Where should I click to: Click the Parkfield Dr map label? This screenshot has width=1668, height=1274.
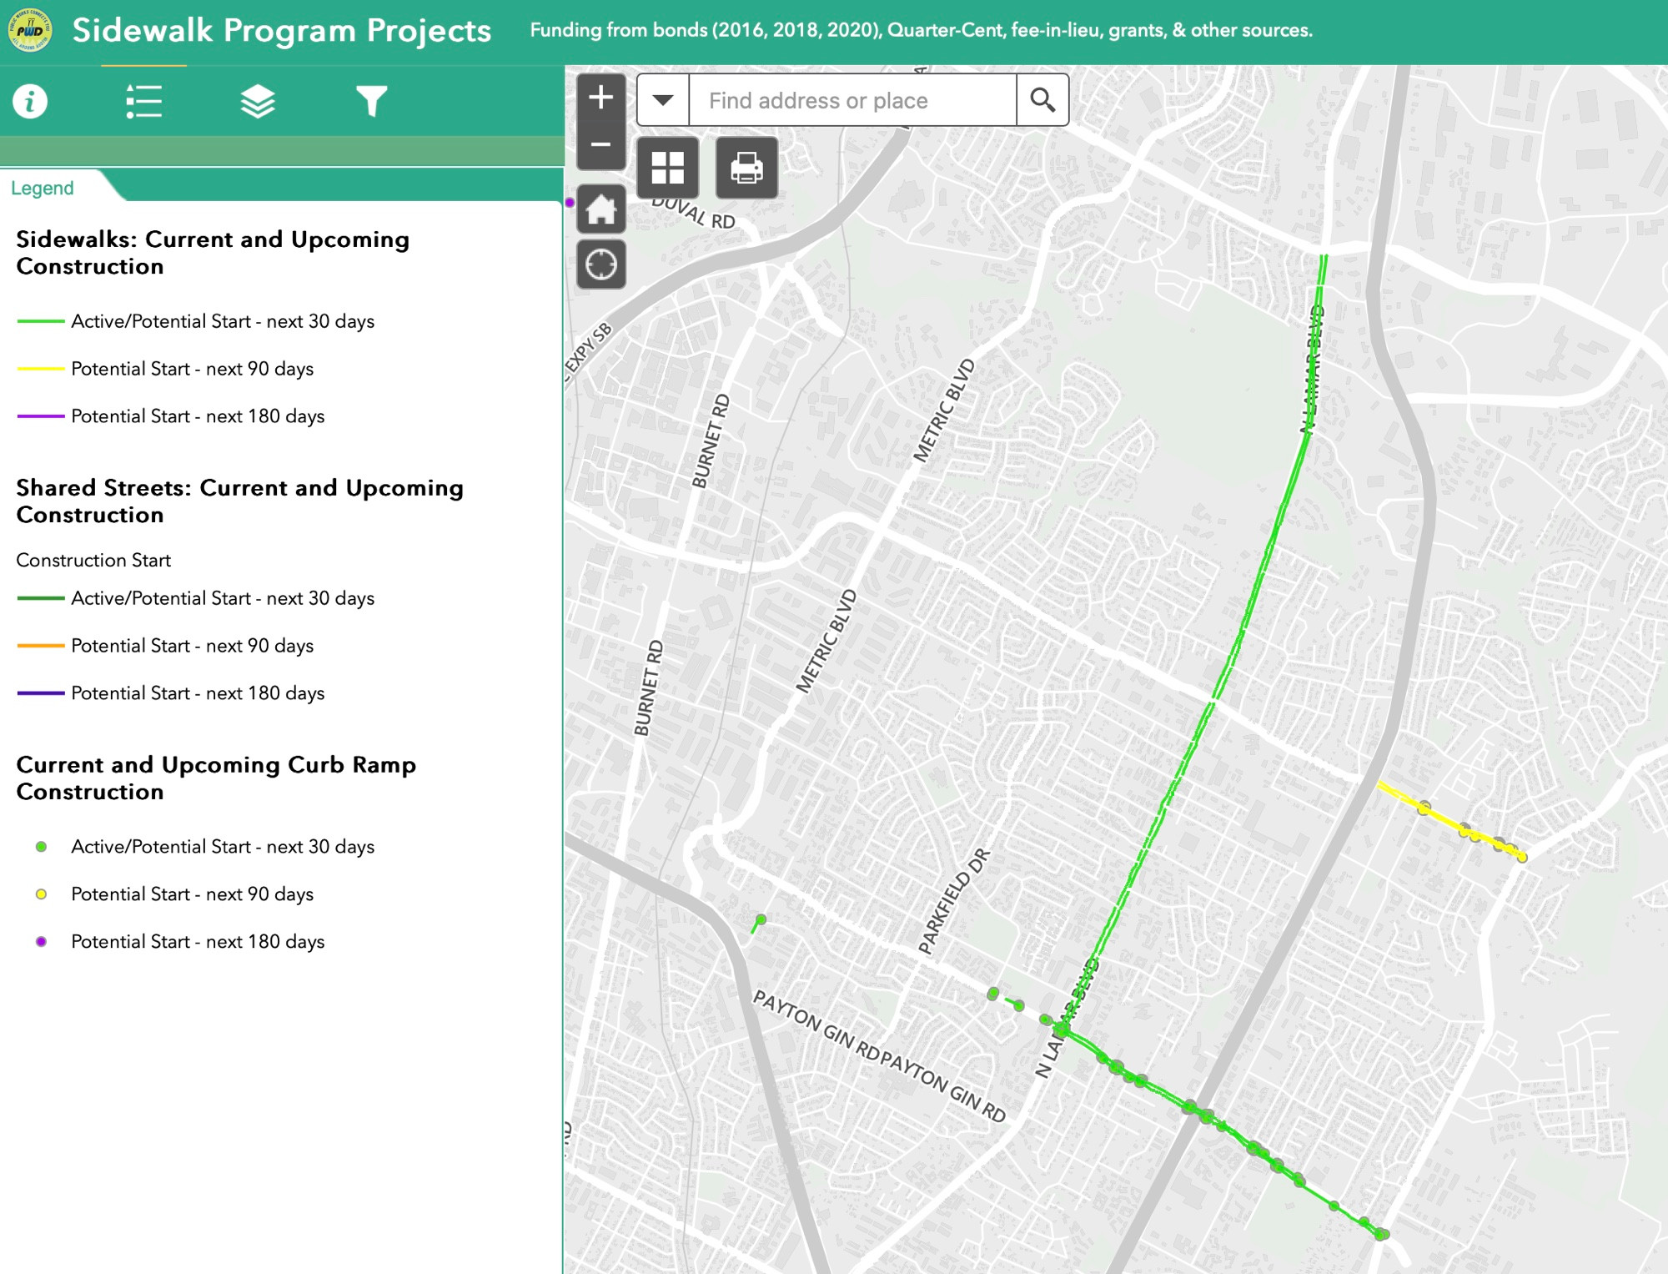tap(954, 900)
